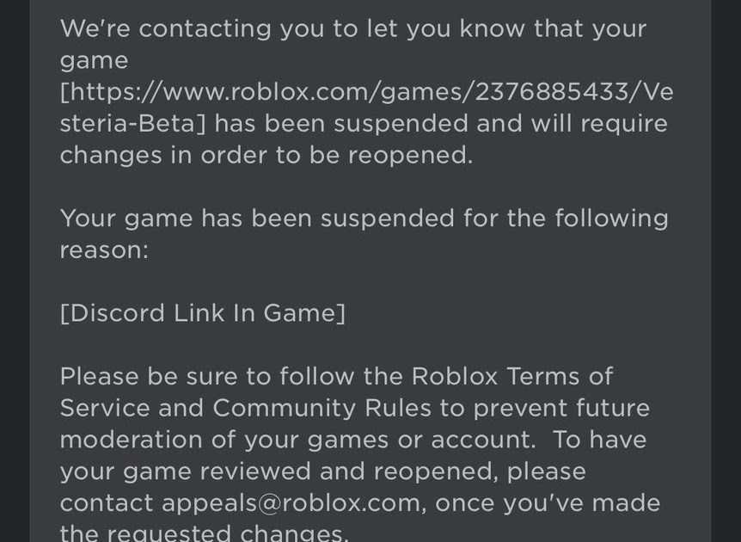Select the '[Discord Link In Game]' reason text
The image size is (741, 542).
pyautogui.click(x=203, y=313)
